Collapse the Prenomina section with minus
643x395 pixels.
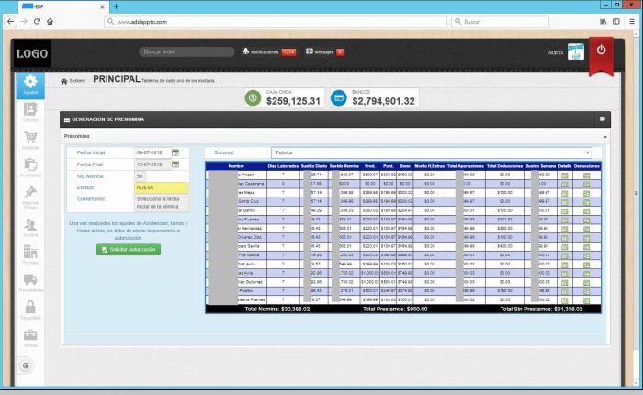point(604,136)
